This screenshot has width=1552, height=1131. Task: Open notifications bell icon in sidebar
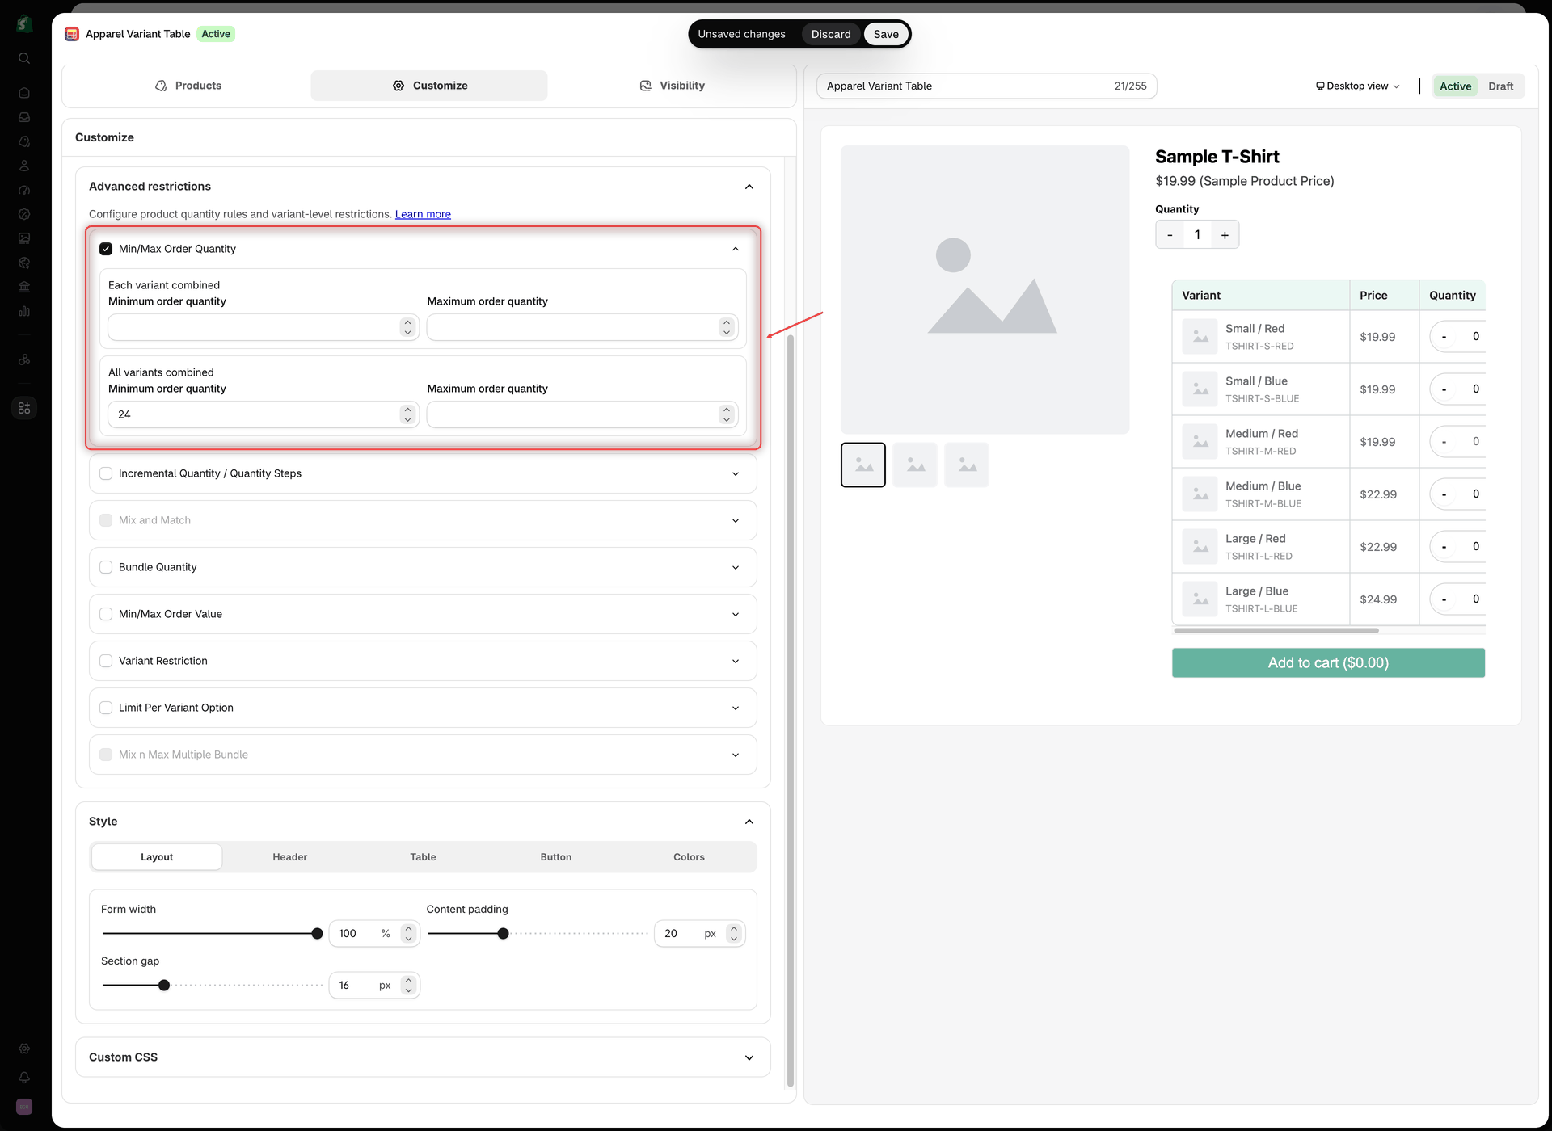coord(24,1078)
